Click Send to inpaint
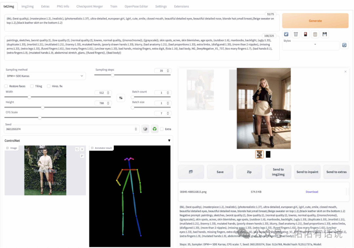This screenshot has height=248, width=354. (307, 172)
